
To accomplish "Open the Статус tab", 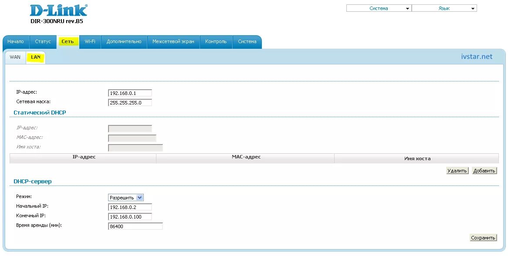I will click(x=43, y=41).
